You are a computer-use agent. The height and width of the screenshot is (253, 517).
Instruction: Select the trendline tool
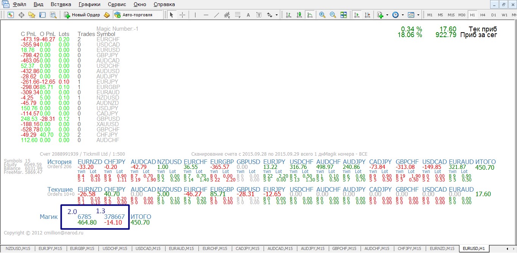217,15
